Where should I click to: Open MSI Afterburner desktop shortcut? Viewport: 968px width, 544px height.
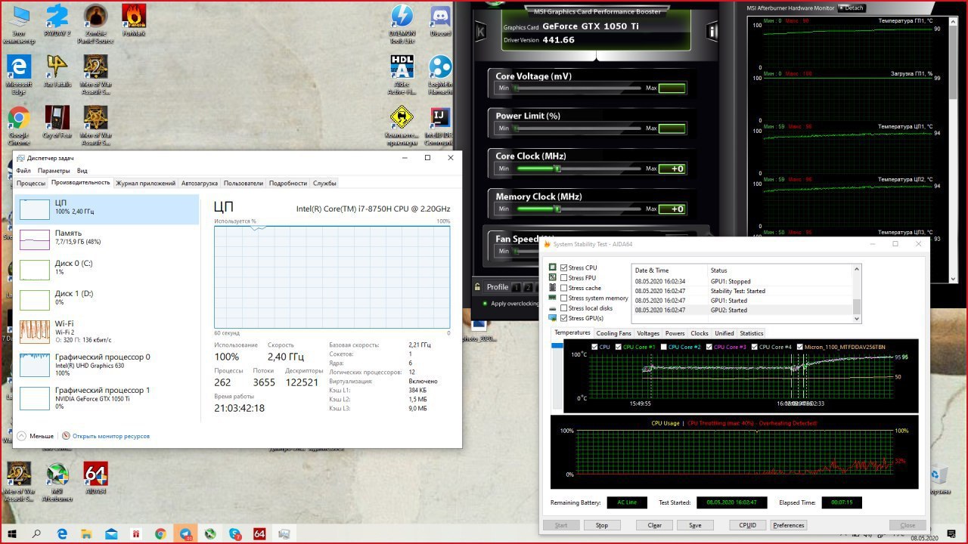[57, 481]
